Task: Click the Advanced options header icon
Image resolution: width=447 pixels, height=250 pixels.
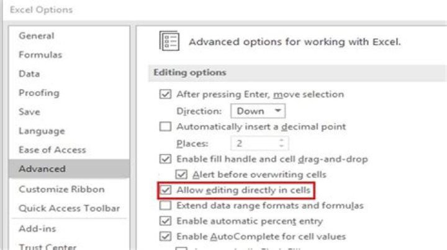Action: [x=169, y=41]
